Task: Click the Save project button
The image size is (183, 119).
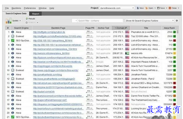Action: 161,8
